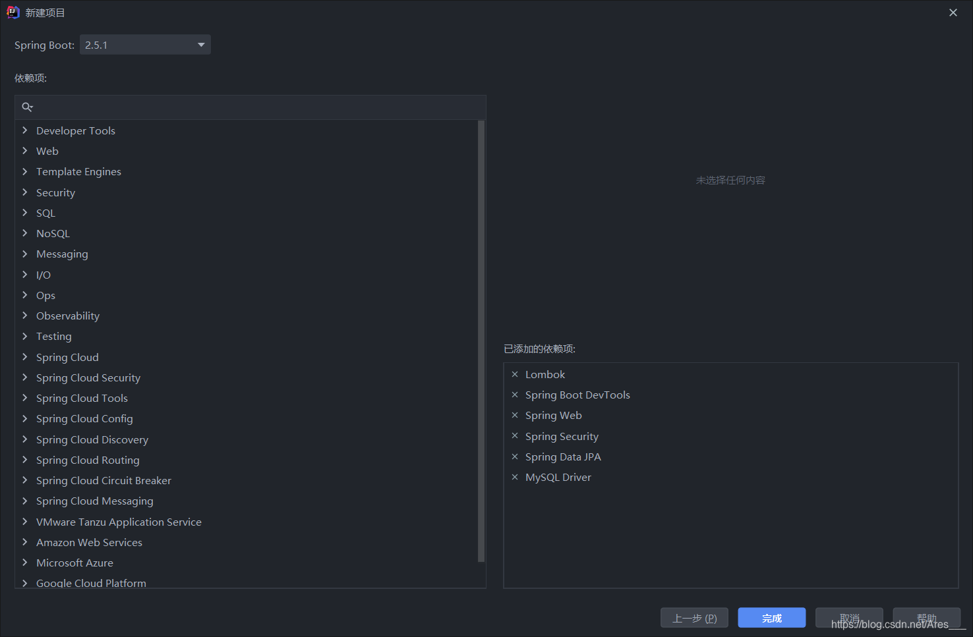The height and width of the screenshot is (637, 973).
Task: Select Spring Boot DevTools in added list
Action: point(577,395)
